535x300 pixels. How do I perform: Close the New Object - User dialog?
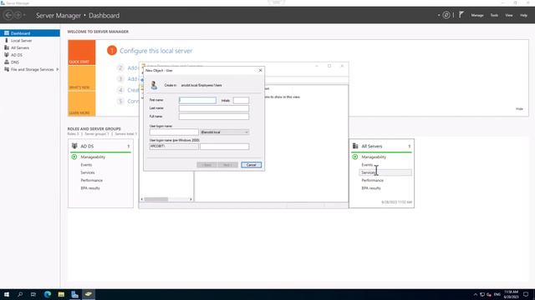click(260, 70)
